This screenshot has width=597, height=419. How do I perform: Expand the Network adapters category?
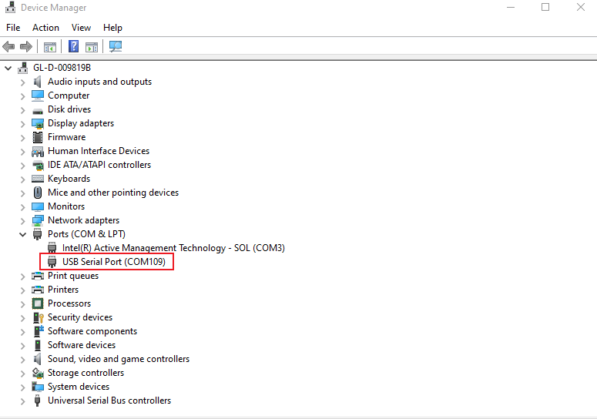[x=23, y=220]
